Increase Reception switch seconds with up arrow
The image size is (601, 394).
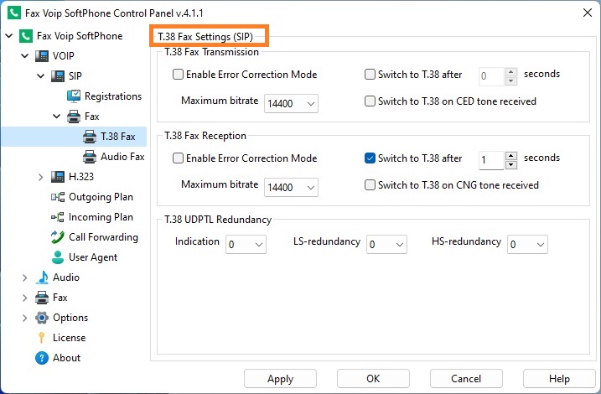511,156
